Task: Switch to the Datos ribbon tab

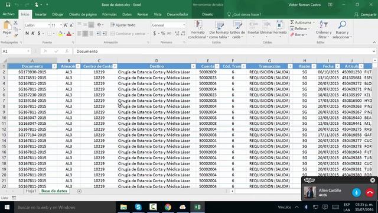Action: 127,14
